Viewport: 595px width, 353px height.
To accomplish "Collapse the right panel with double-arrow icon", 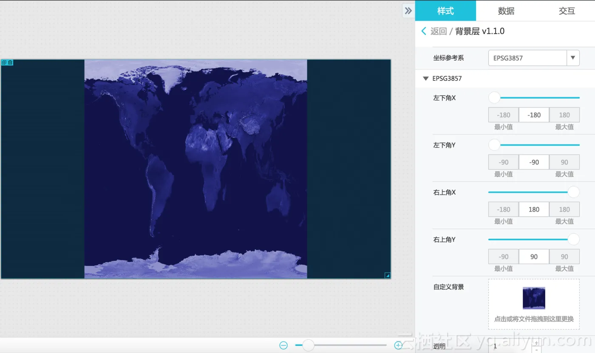I will click(408, 11).
